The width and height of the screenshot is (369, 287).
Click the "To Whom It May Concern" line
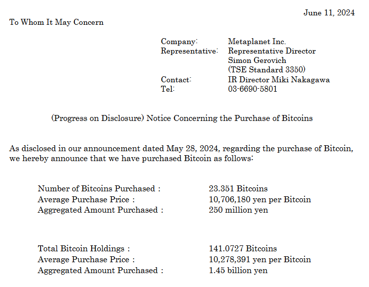pos(56,22)
